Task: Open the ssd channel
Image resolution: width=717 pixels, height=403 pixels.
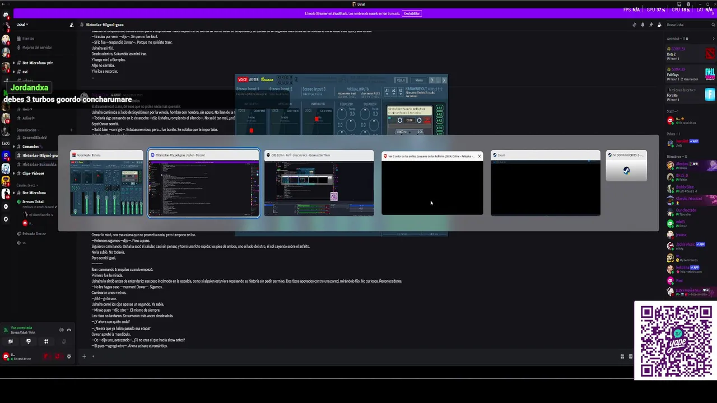Action: pos(25,72)
